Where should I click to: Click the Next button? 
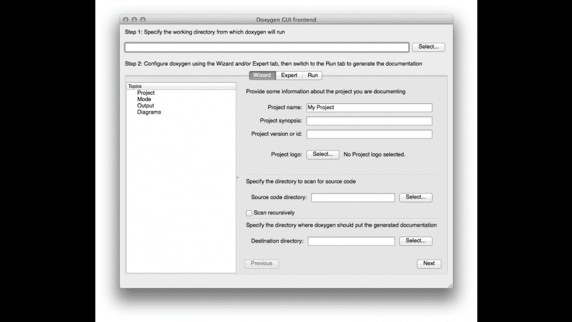click(429, 264)
